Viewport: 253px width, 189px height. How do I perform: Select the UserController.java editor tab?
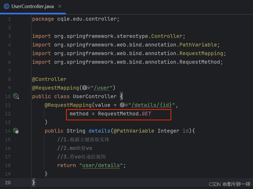[x=33, y=7]
